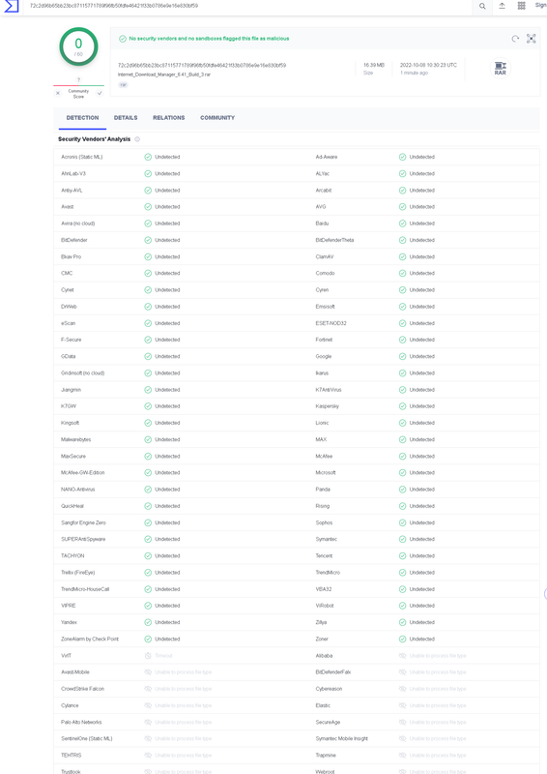Click the timeout clock icon in VirIT row
This screenshot has height=774, width=547.
coord(148,656)
